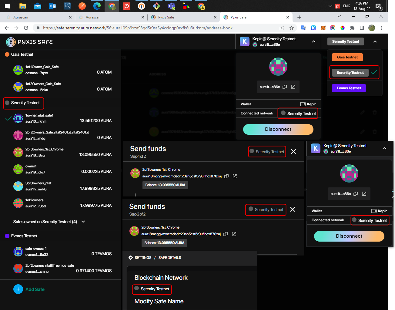Click the trash delete icon on the right
Viewport: 395px width, 310px height.
(375, 112)
